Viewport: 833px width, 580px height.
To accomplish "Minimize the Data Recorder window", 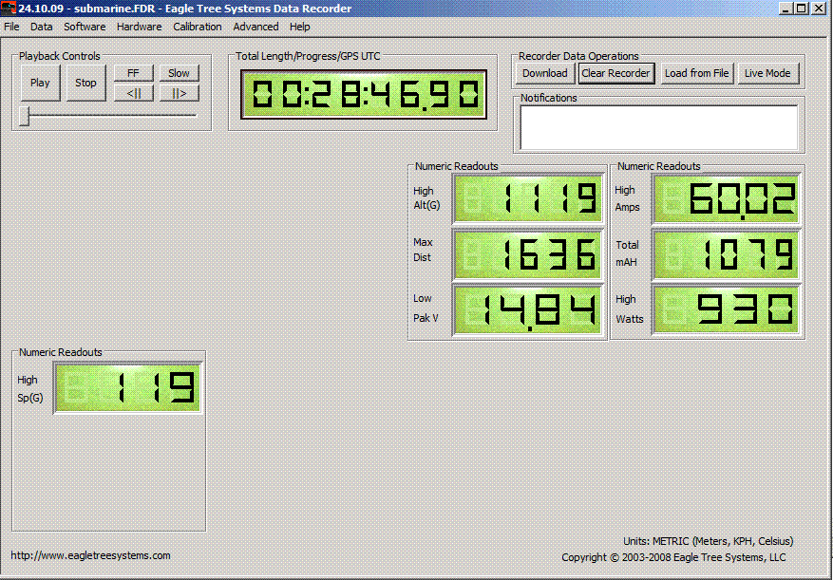I will click(786, 8).
